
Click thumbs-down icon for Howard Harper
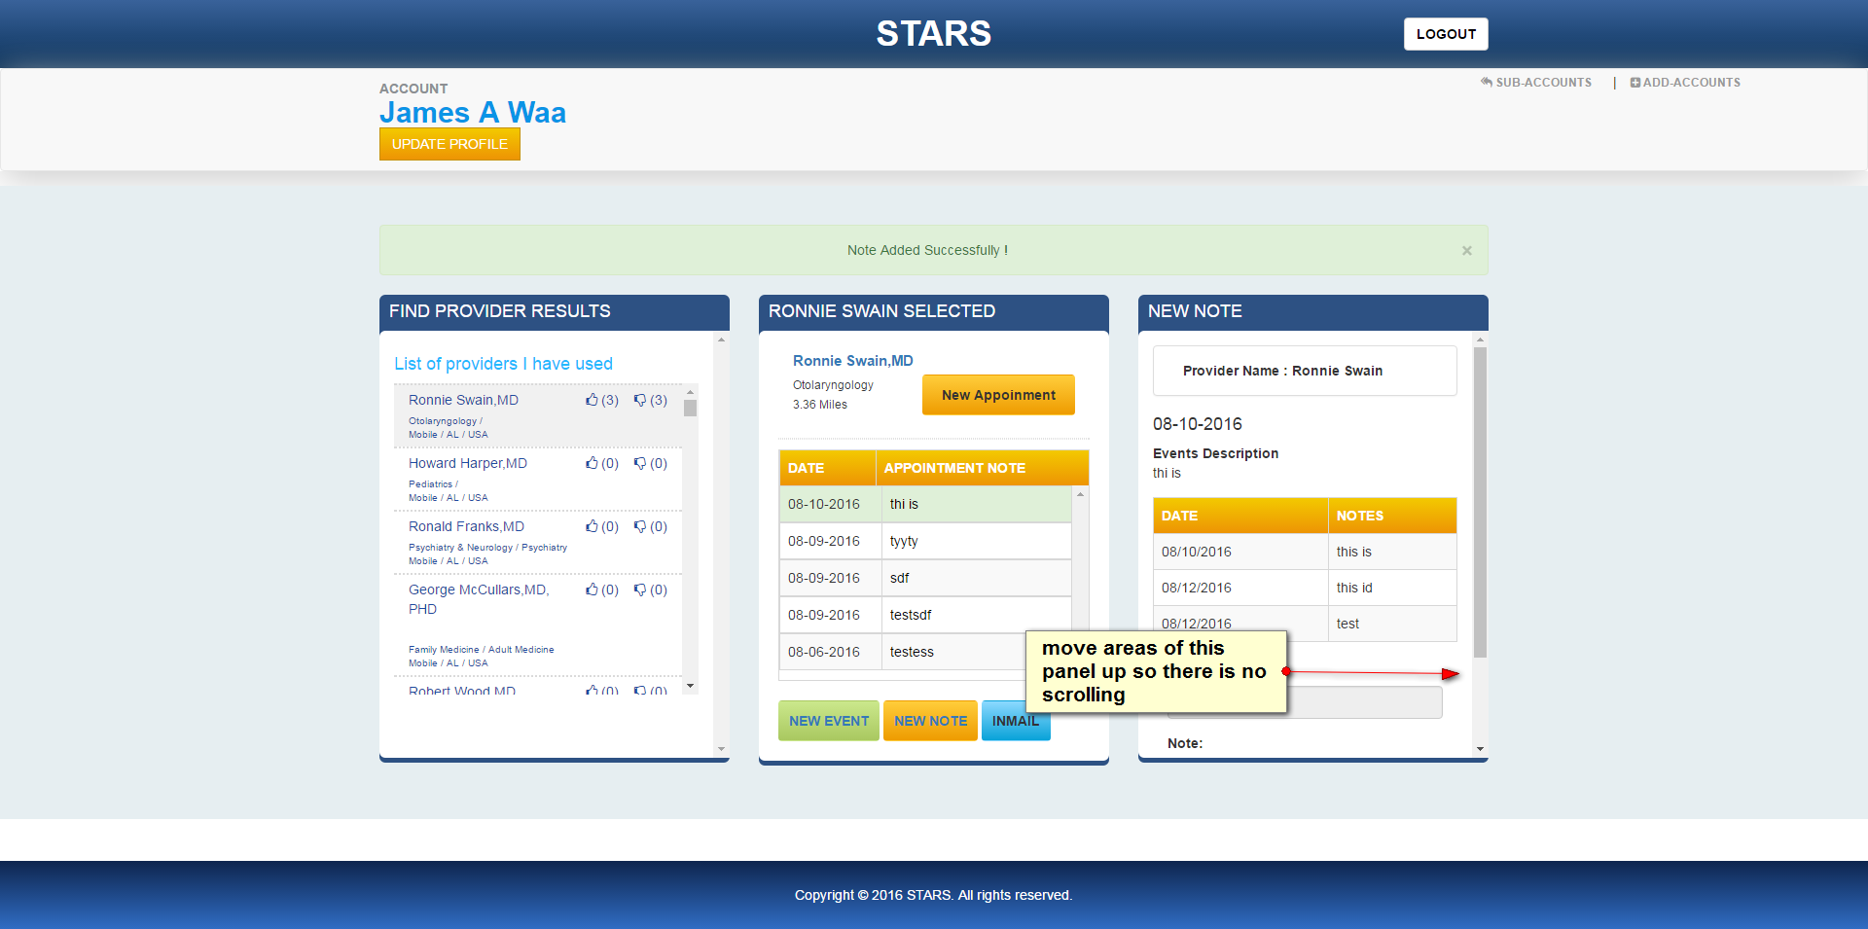click(640, 463)
